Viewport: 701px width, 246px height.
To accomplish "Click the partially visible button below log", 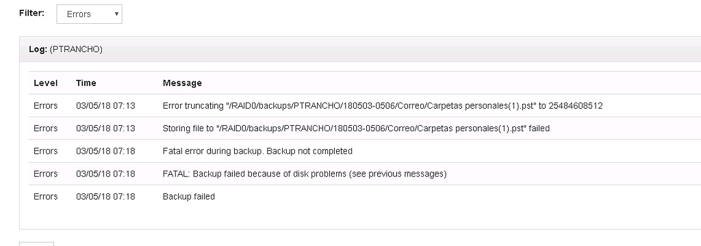I will pyautogui.click(x=37, y=244).
